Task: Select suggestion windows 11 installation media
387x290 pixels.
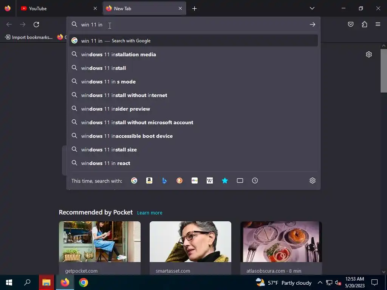Action: [193, 54]
